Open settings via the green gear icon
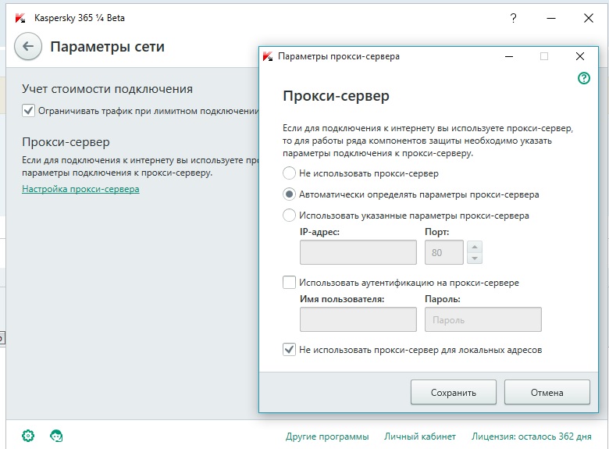 pyautogui.click(x=28, y=436)
